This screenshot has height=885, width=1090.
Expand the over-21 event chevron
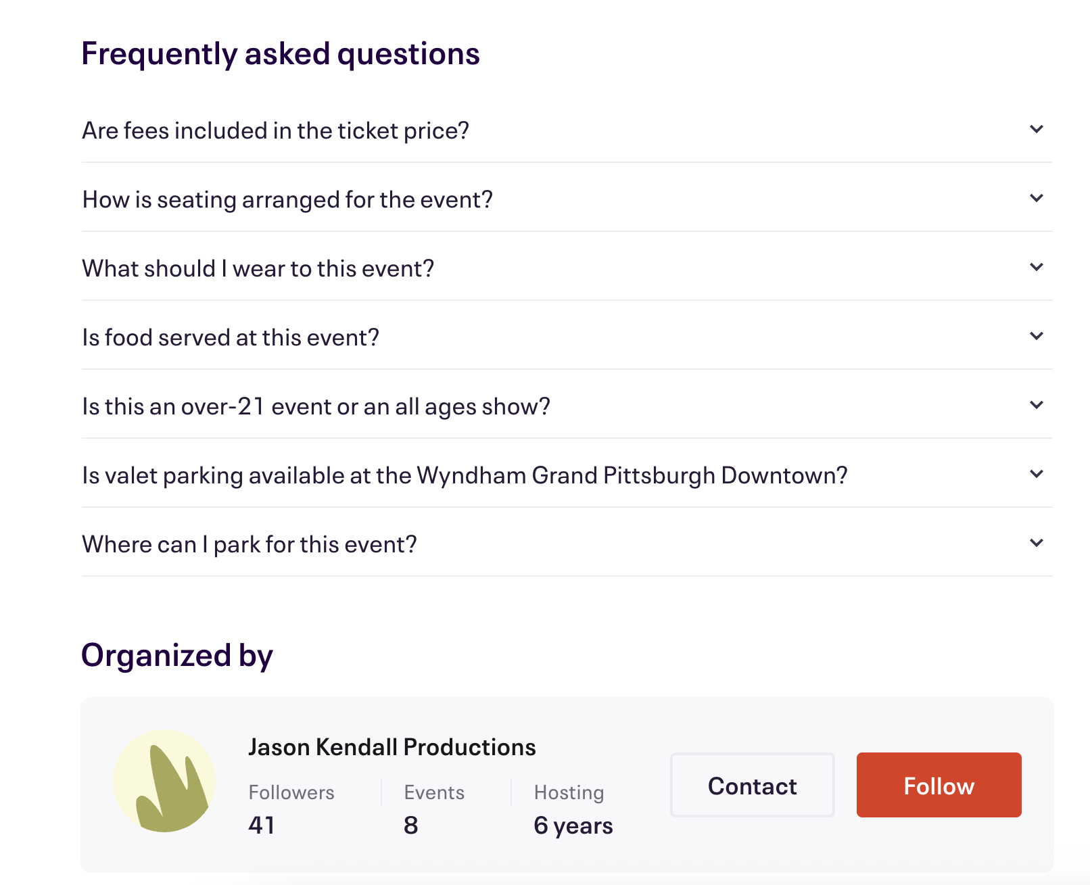(1036, 405)
